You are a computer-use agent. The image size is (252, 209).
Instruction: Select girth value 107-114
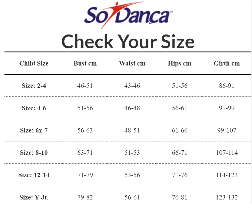(x=227, y=153)
